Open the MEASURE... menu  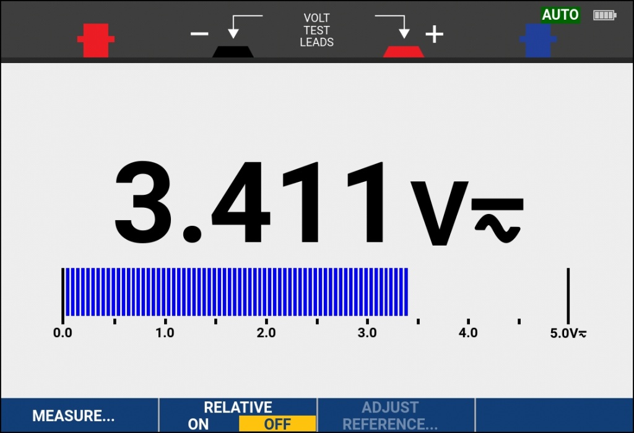pyautogui.click(x=73, y=416)
